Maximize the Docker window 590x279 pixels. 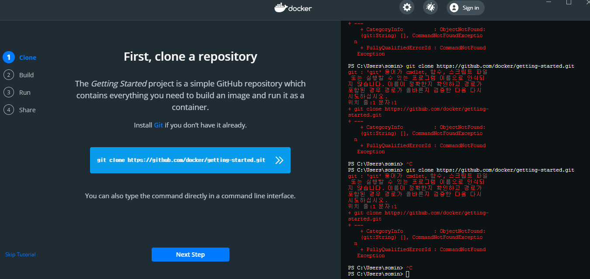pos(569,2)
